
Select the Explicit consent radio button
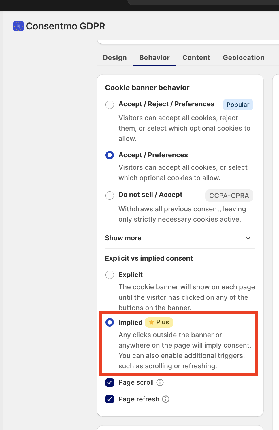point(110,275)
